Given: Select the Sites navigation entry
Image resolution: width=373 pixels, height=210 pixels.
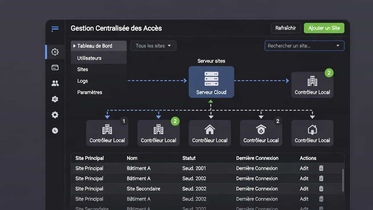Looking at the screenshot, I should [82, 69].
